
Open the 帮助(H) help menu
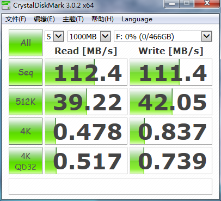[102, 19]
